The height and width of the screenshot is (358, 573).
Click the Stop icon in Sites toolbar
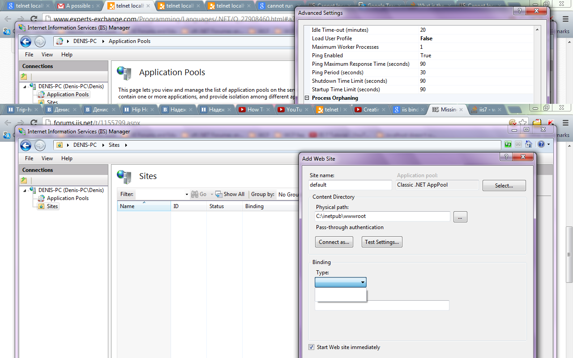click(x=518, y=144)
